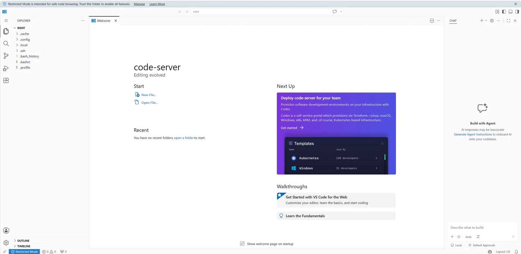Split the Welcome editor layout

coord(432,21)
